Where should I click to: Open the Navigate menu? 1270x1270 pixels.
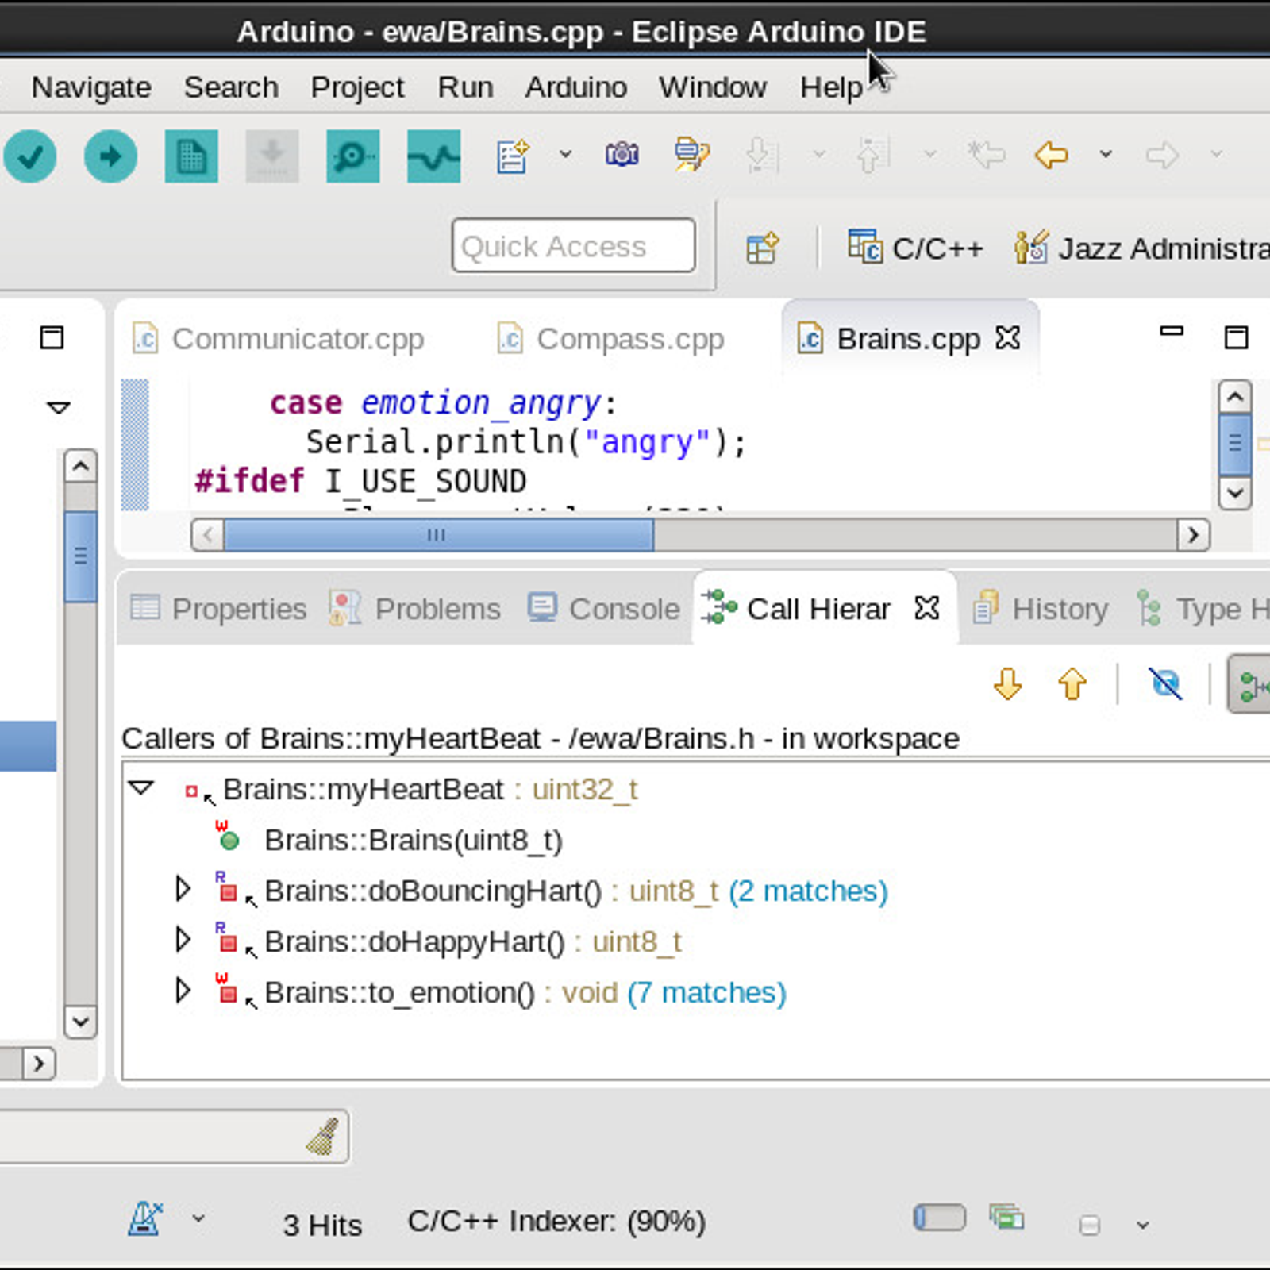91,87
